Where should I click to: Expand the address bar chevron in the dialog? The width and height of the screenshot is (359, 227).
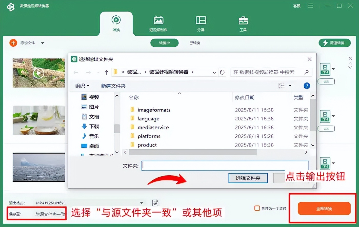click(214, 72)
